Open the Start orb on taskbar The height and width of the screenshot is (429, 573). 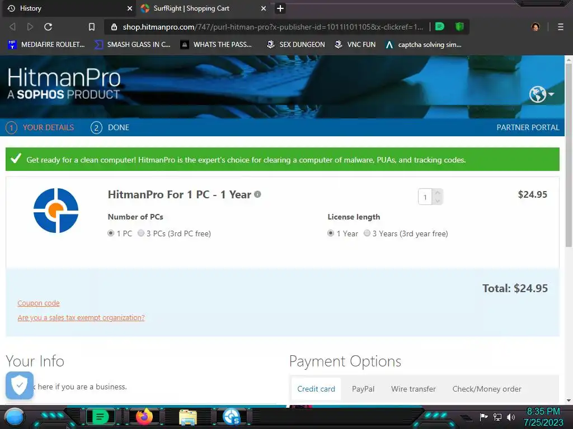click(x=15, y=417)
